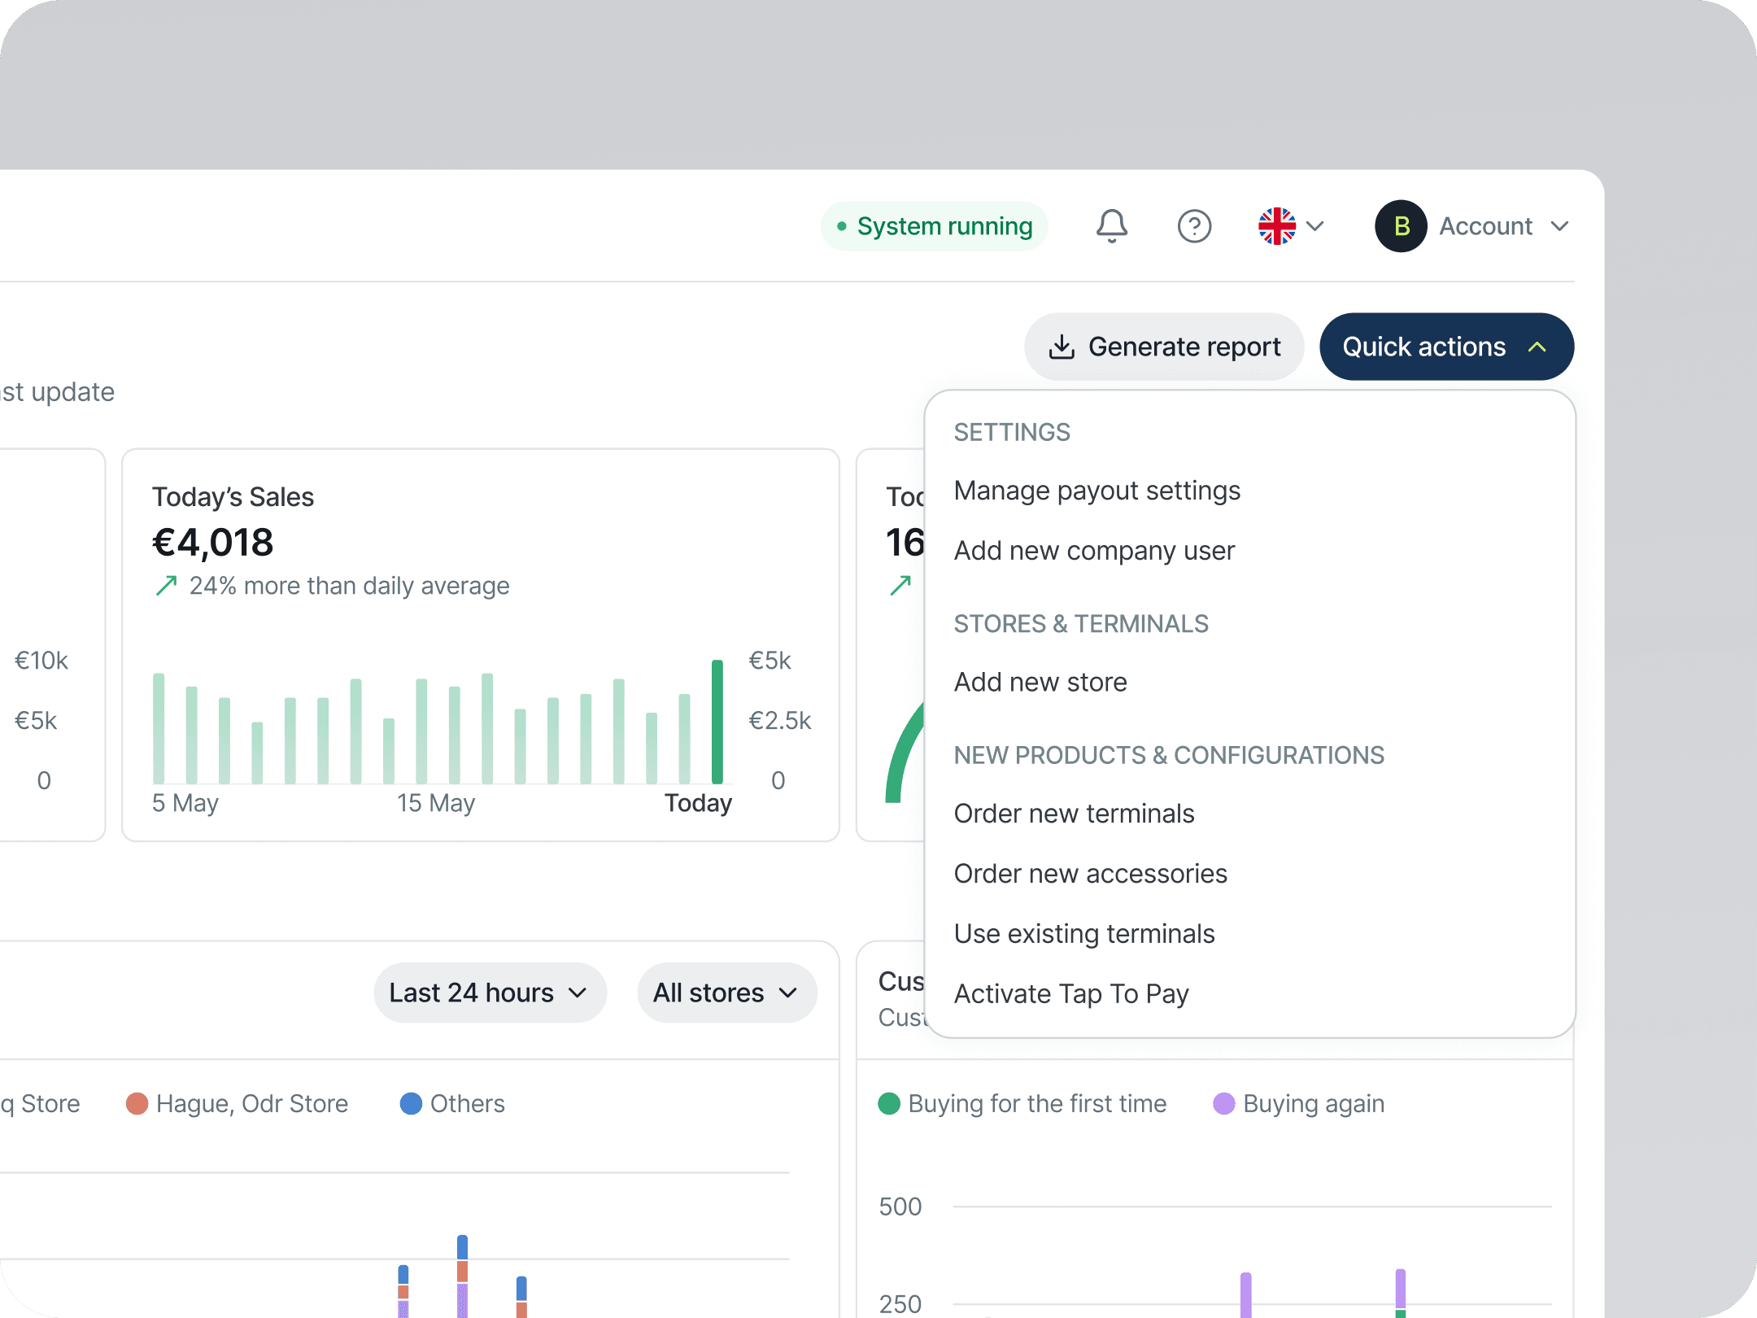Choose Add new company user
This screenshot has height=1318, width=1757.
click(x=1094, y=551)
